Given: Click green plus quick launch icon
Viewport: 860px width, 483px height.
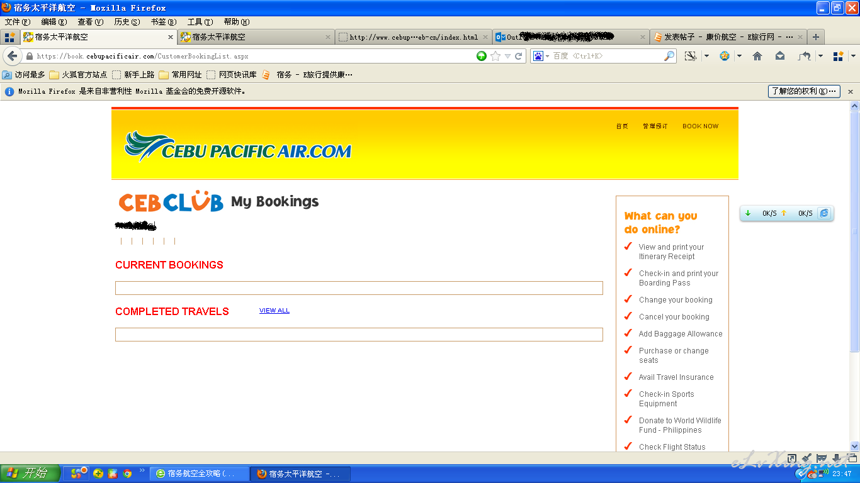Looking at the screenshot, I should [x=98, y=474].
